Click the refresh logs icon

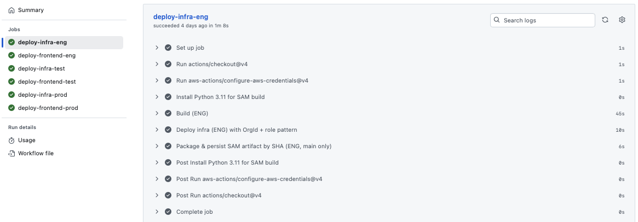(605, 20)
